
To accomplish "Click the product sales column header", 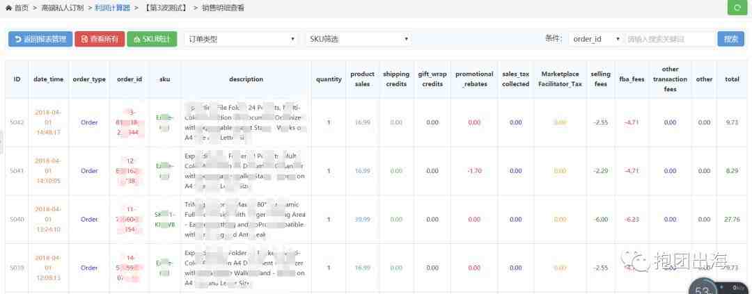I will pos(363,79).
